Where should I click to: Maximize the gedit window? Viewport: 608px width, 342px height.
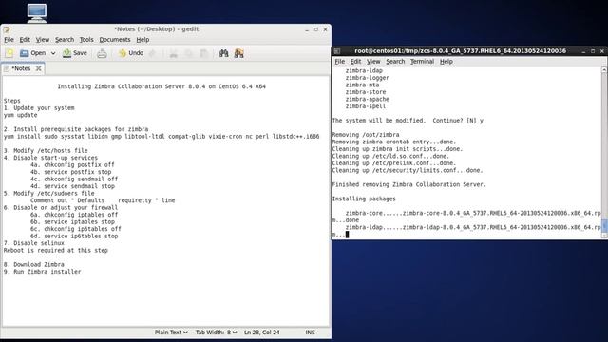tap(316, 29)
